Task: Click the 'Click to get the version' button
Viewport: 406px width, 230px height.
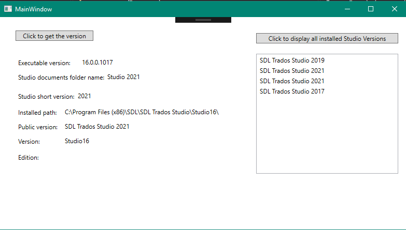Action: (54, 36)
